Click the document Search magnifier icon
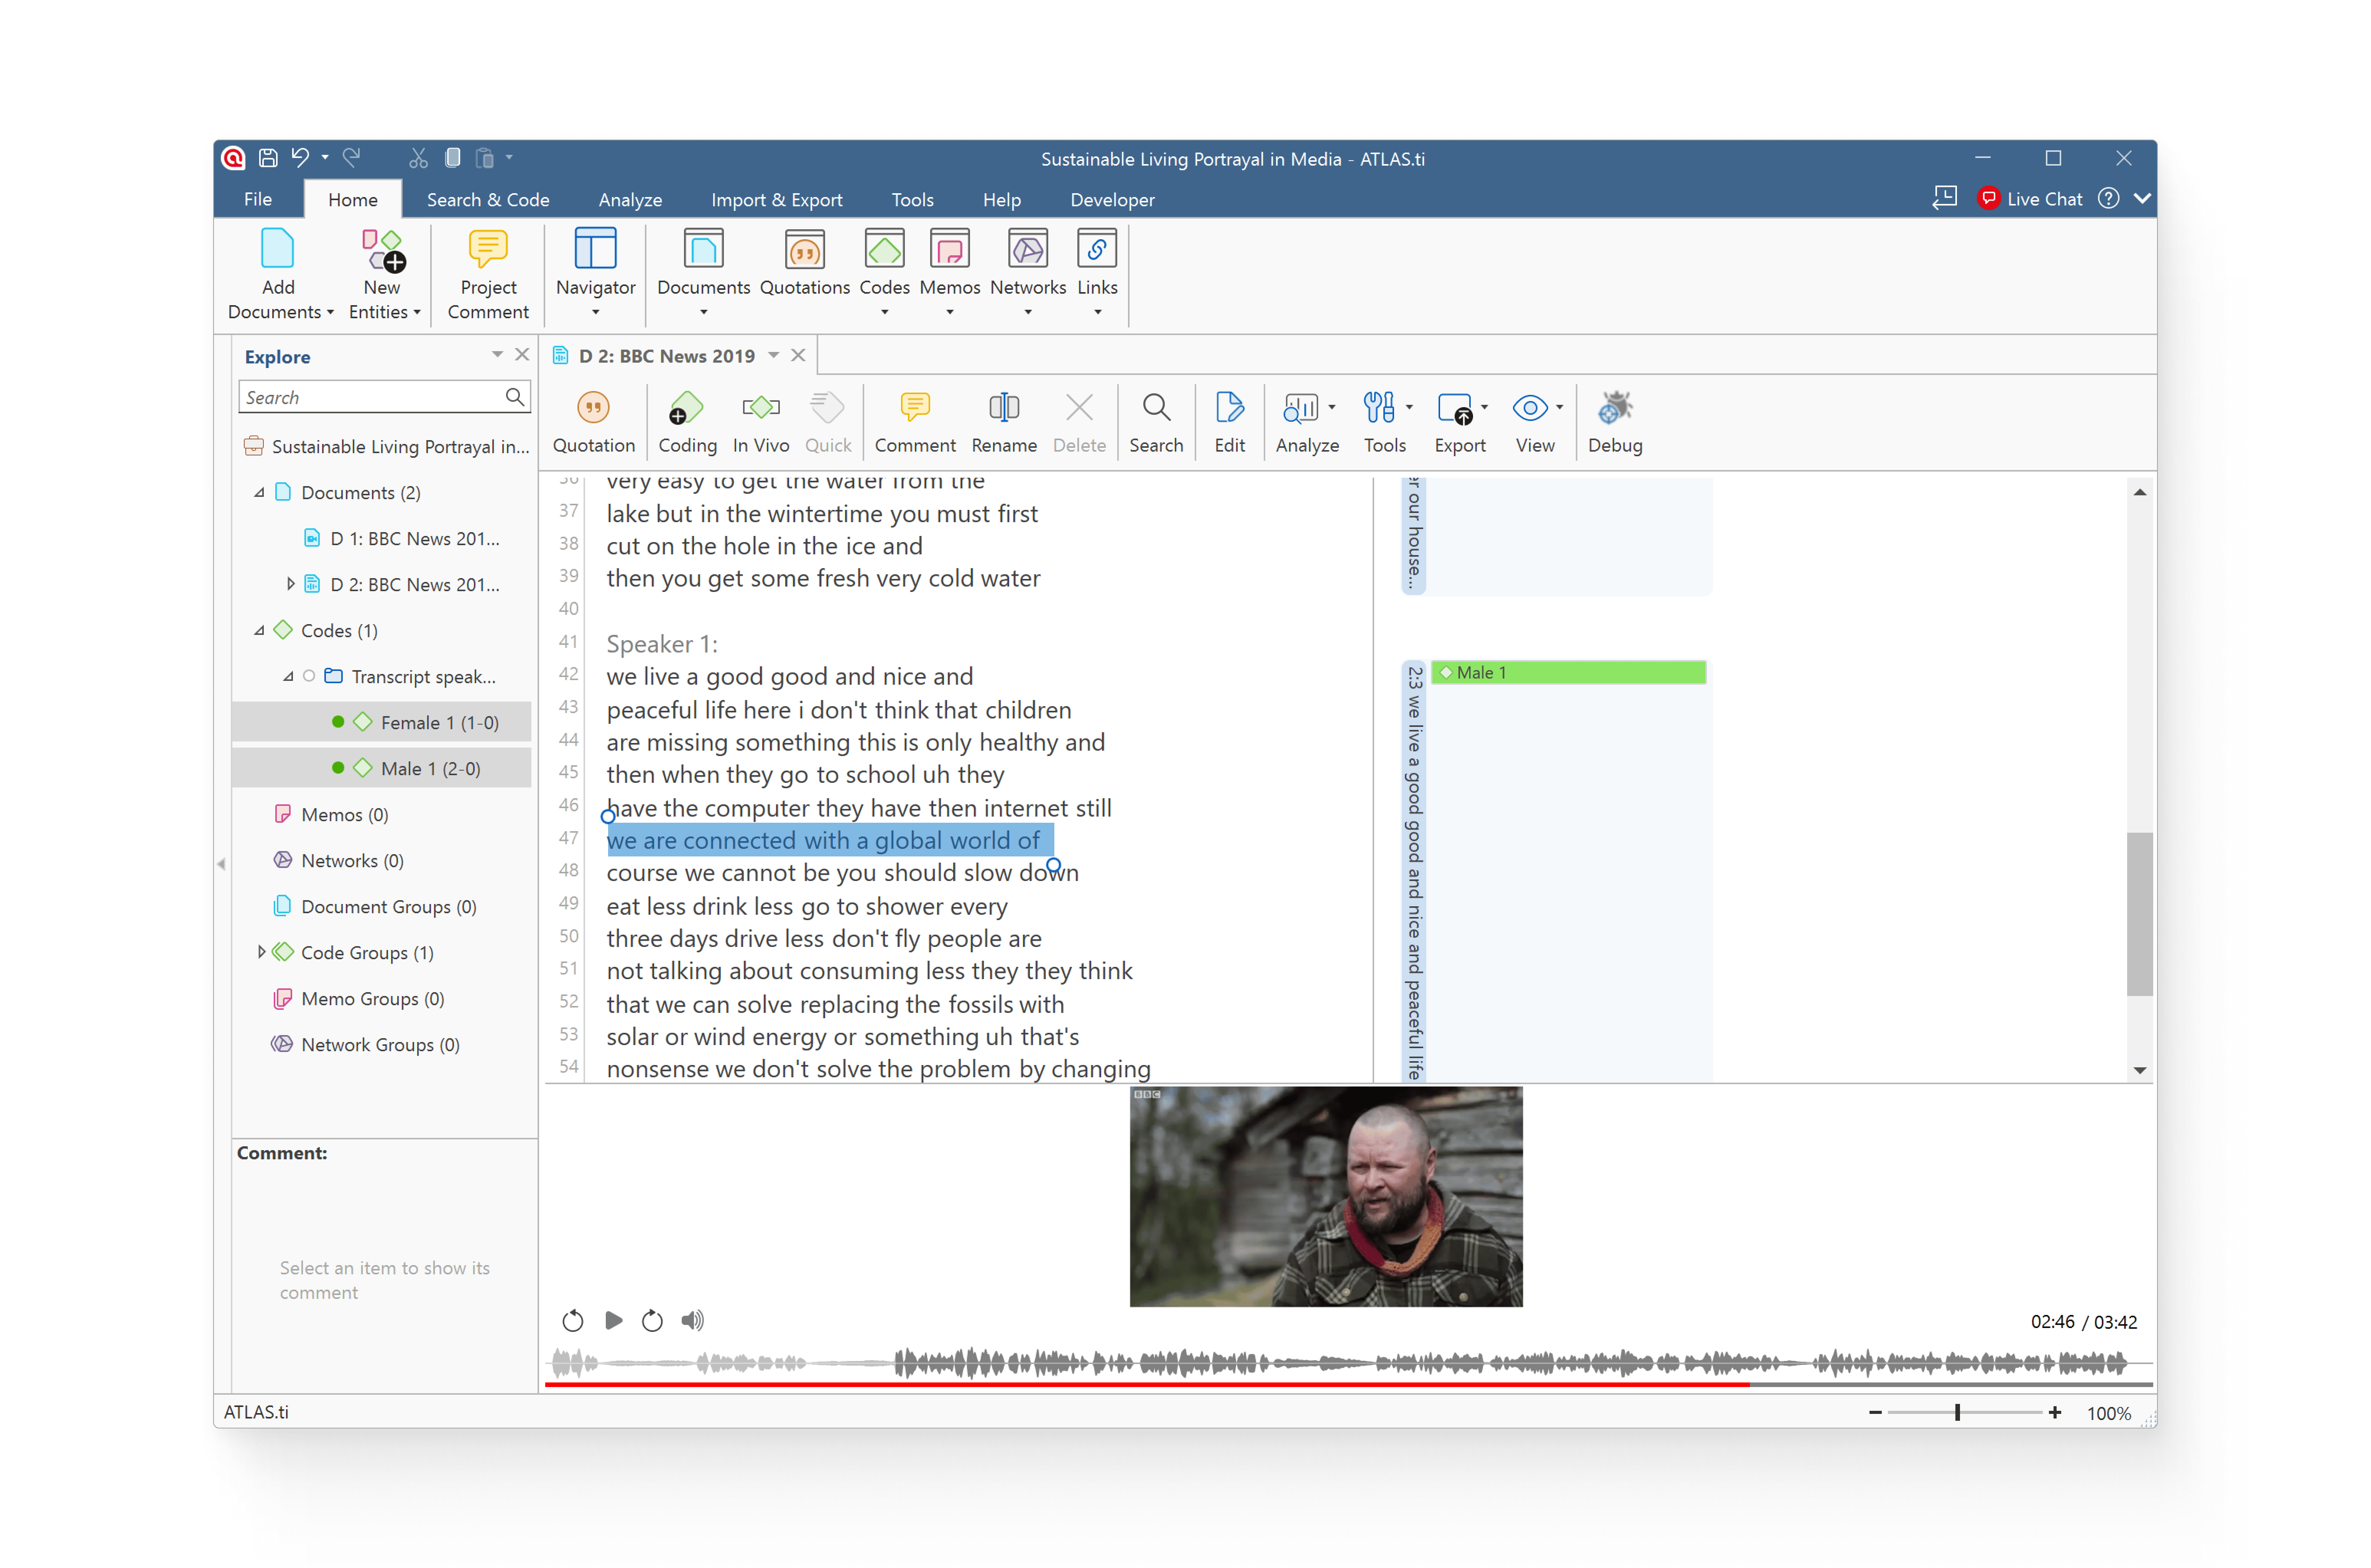This screenshot has height=1568, width=2371. (1156, 408)
